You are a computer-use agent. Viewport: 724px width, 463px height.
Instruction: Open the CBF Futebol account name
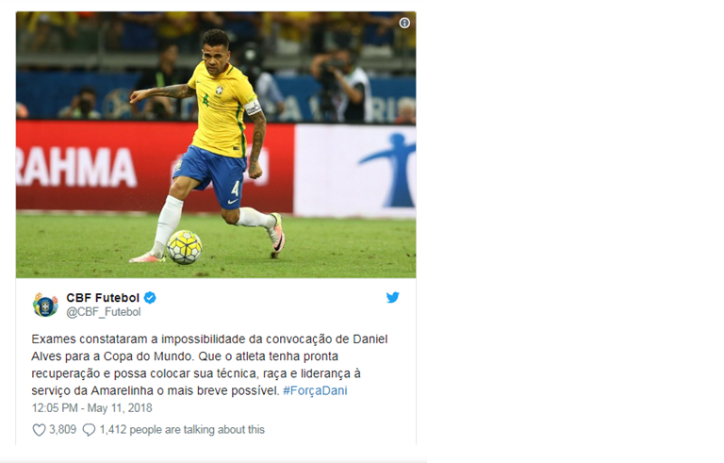(x=103, y=298)
